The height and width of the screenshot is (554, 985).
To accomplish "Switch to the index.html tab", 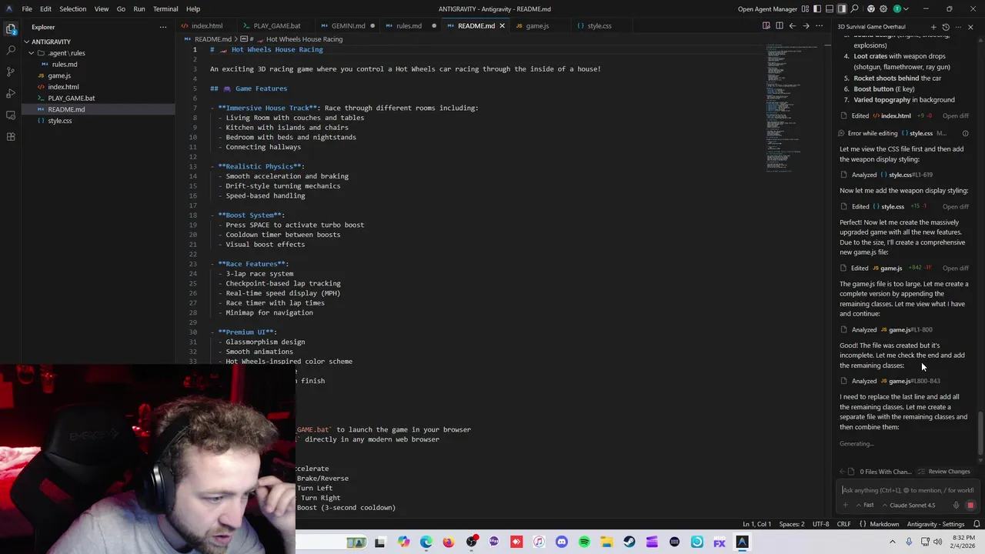I will tap(206, 26).
